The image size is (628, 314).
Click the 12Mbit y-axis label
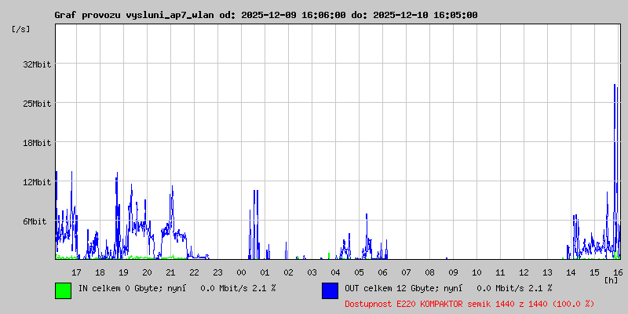(37, 182)
